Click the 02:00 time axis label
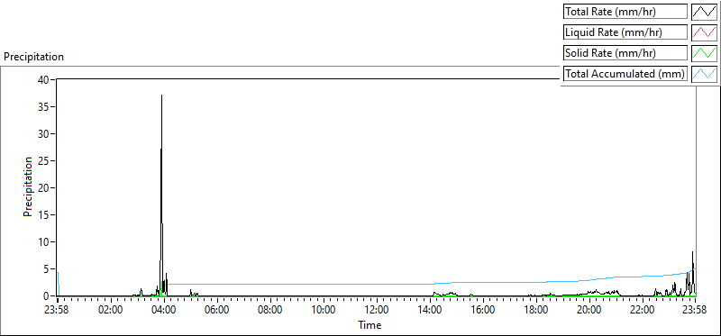 point(111,309)
